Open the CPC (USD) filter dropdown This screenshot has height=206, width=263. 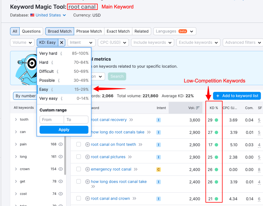113,42
